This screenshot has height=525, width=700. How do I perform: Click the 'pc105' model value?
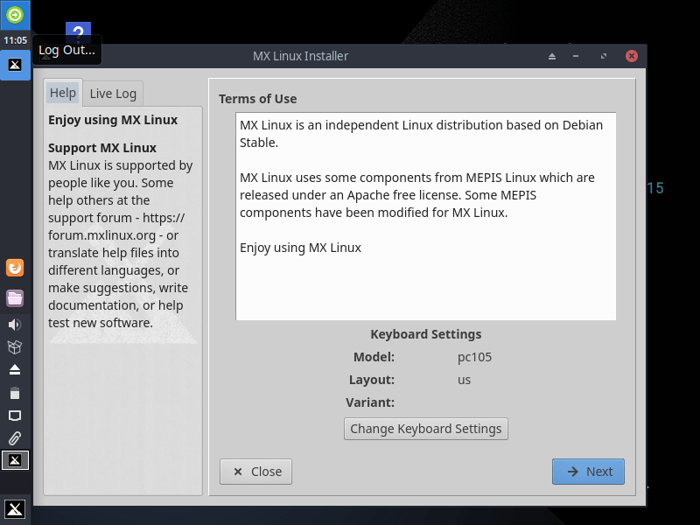tap(474, 357)
